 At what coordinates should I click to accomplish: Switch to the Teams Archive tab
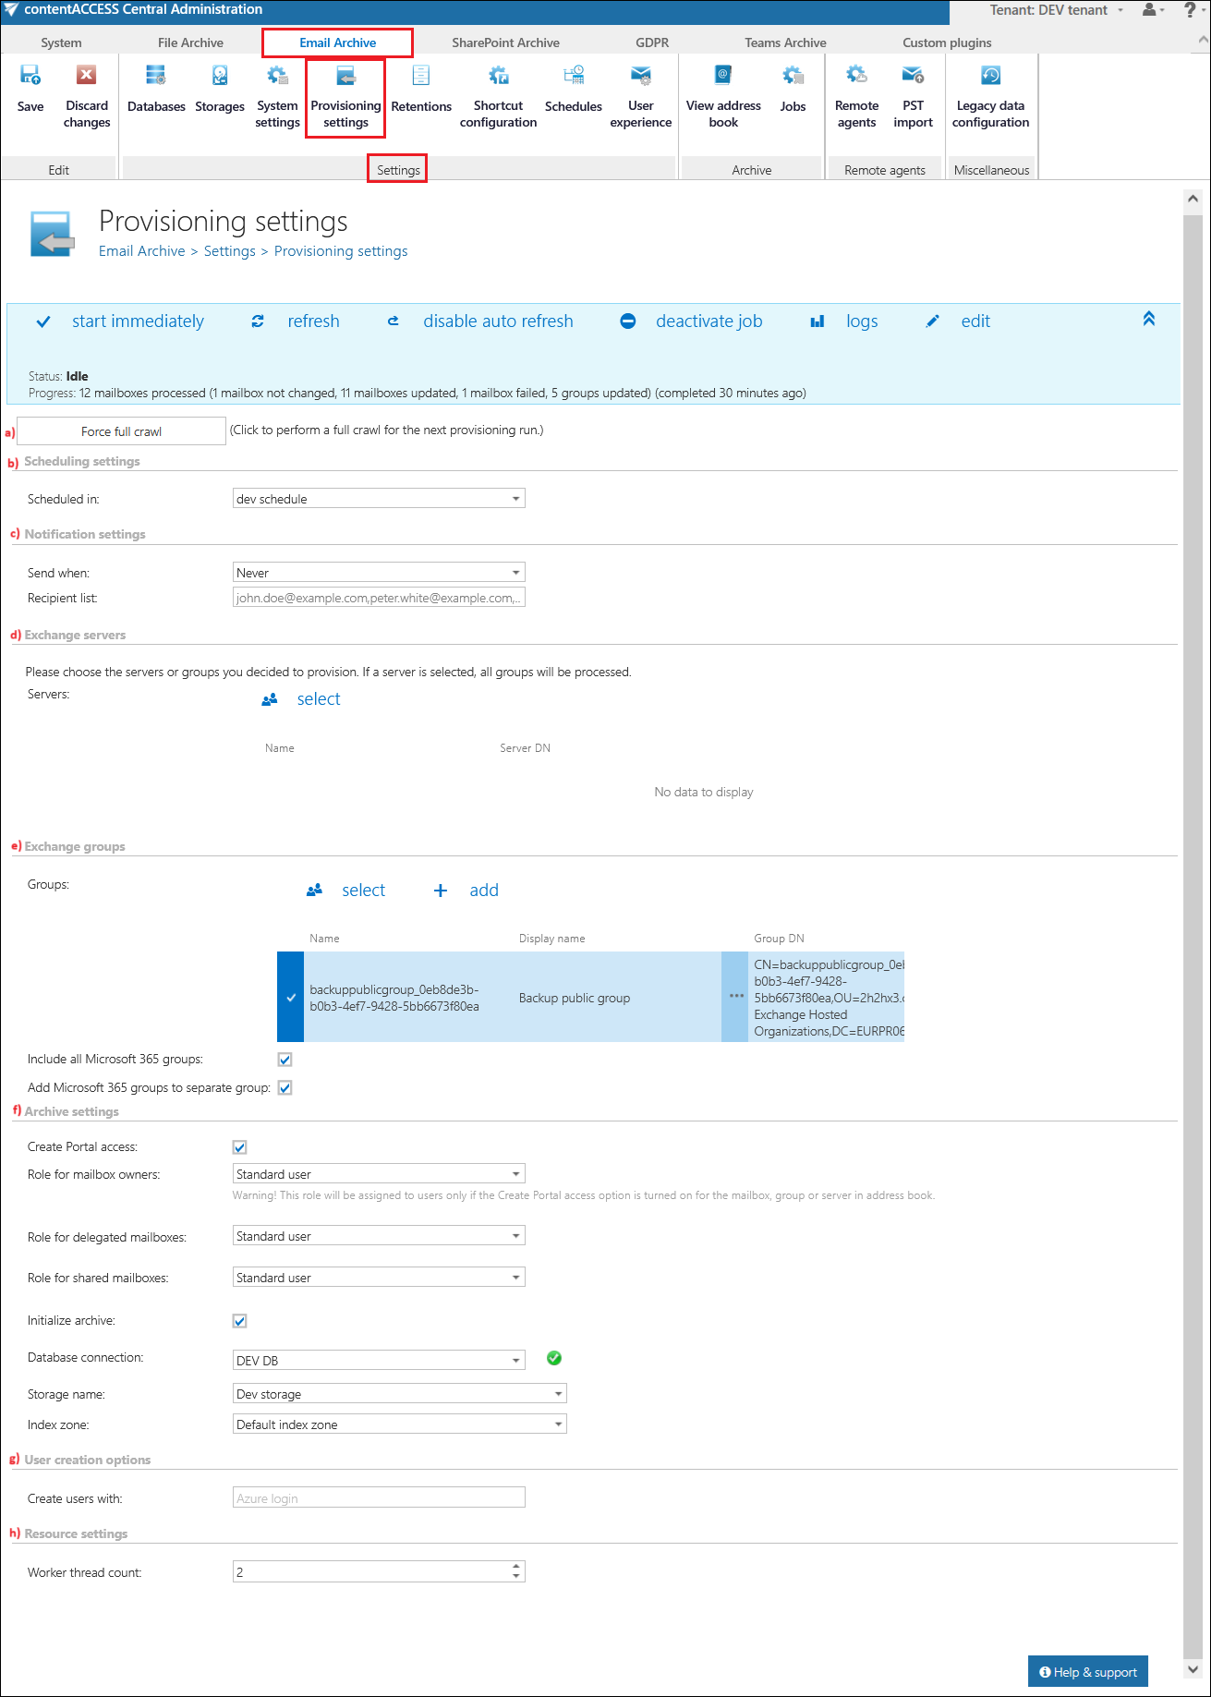[785, 42]
